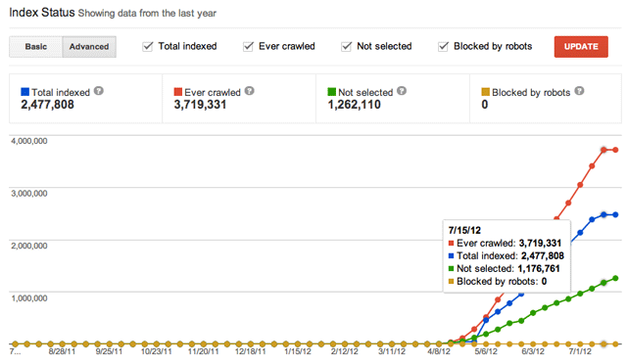627x364 pixels.
Task: Click the 1,000,000 y-axis label
Action: pyautogui.click(x=29, y=298)
